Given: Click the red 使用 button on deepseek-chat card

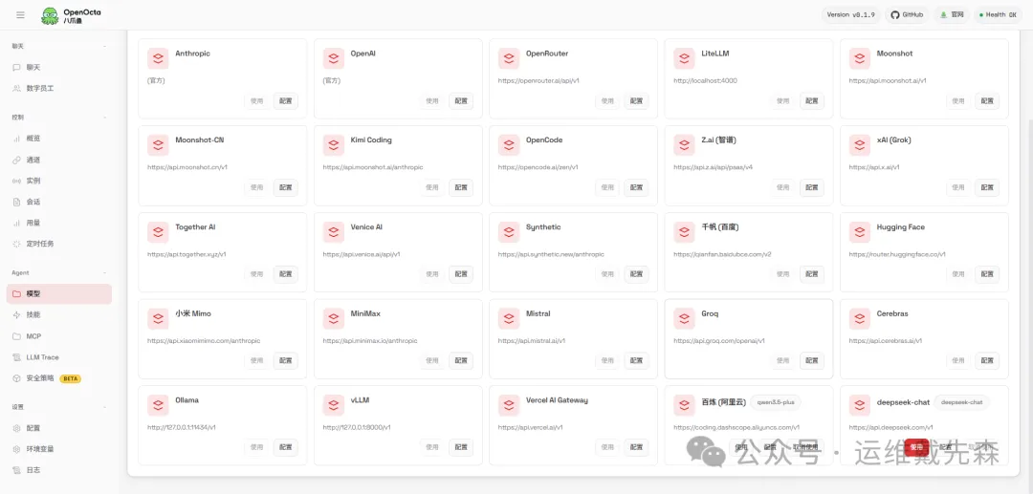Looking at the screenshot, I should (x=916, y=447).
